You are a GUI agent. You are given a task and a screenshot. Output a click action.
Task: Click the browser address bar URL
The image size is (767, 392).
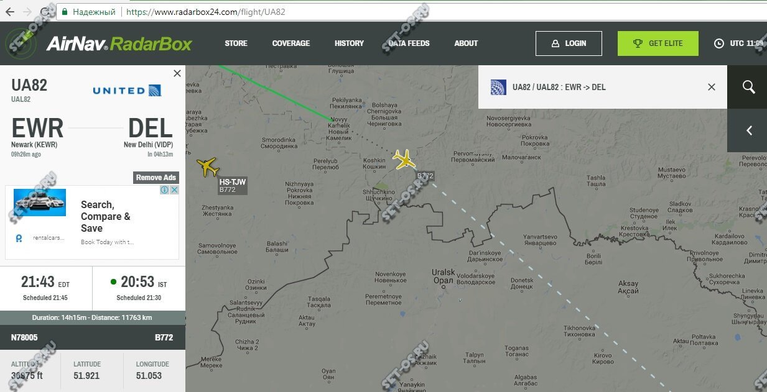click(206, 12)
